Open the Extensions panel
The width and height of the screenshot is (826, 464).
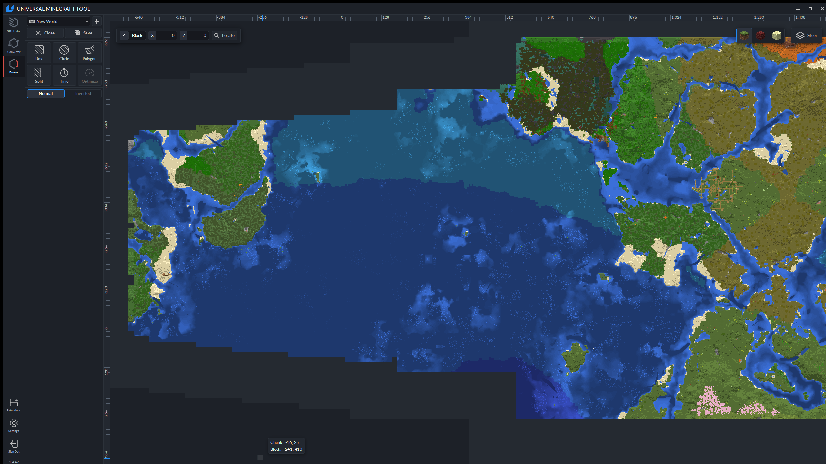[x=14, y=405]
